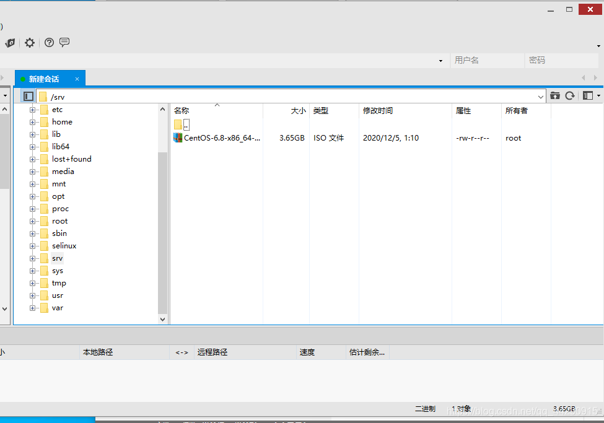
Task: Maximize the application window
Action: [569, 9]
